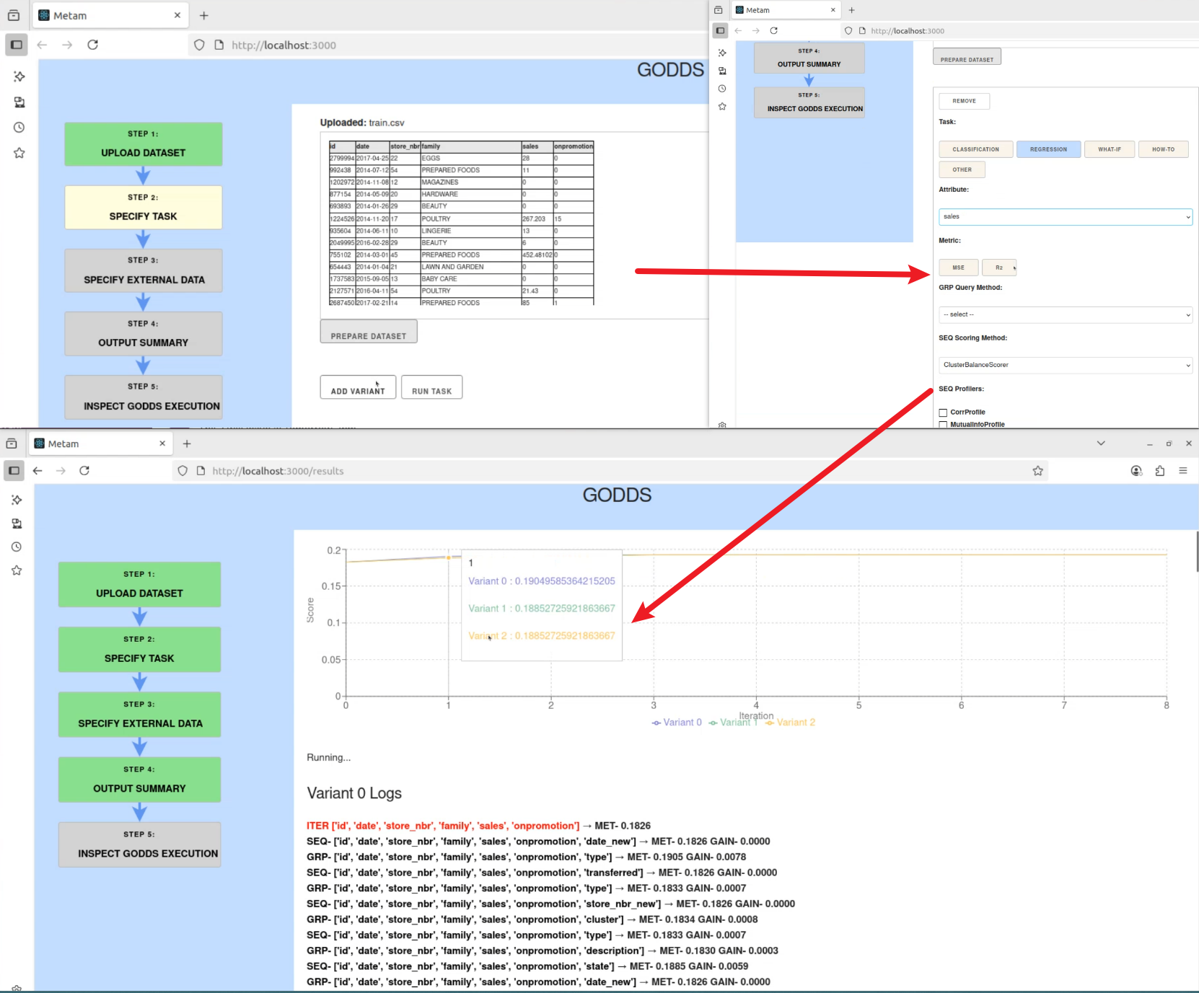Select the CLASSIFICATION task option
The image size is (1199, 993).
(x=975, y=149)
